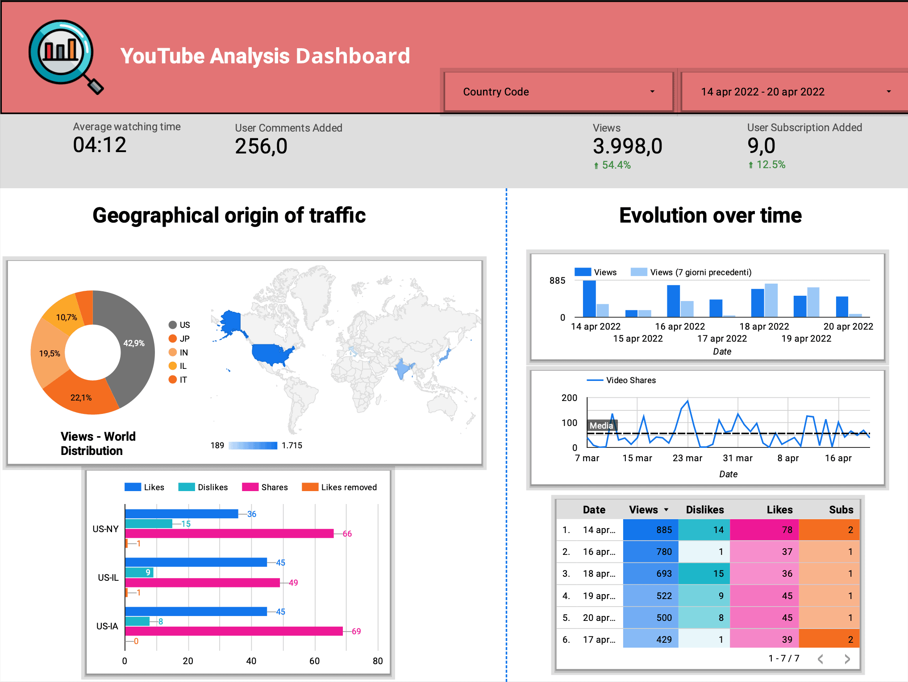Toggle the Dislikes series visibility
908x682 pixels.
203,487
